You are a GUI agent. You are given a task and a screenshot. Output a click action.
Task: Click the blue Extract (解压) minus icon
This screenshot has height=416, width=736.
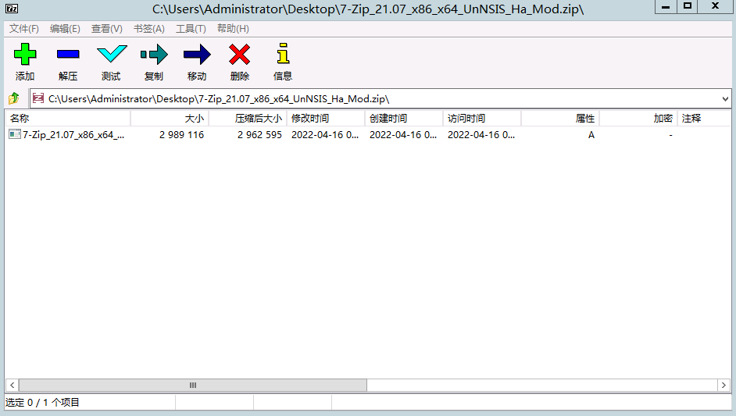point(68,55)
